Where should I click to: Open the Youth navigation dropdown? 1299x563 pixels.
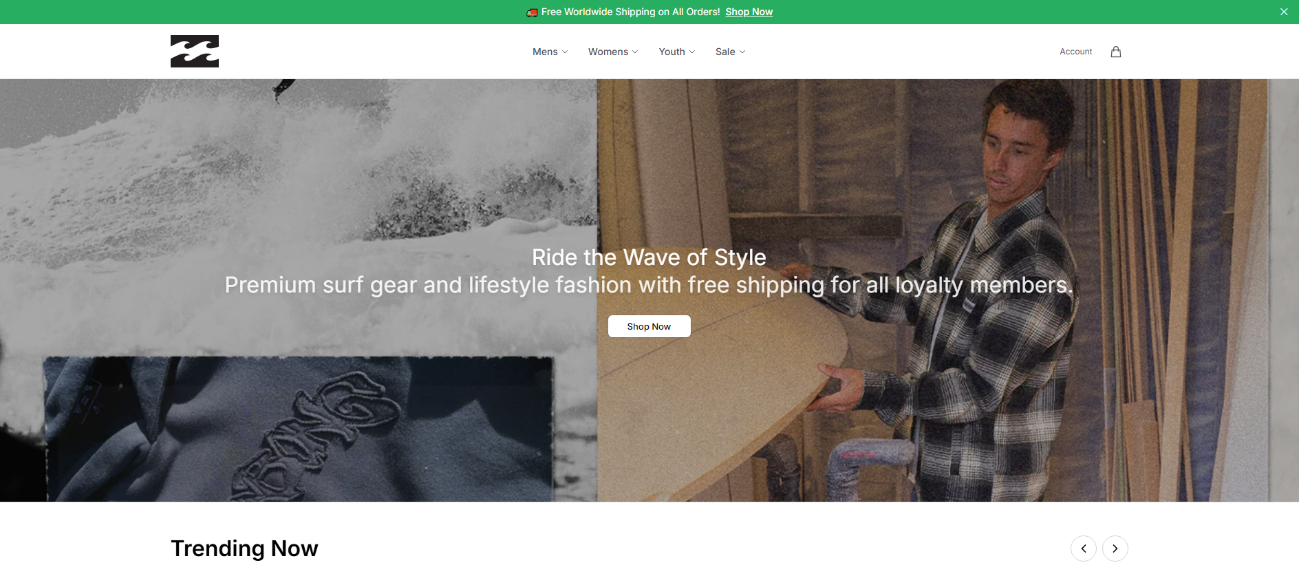click(x=677, y=52)
